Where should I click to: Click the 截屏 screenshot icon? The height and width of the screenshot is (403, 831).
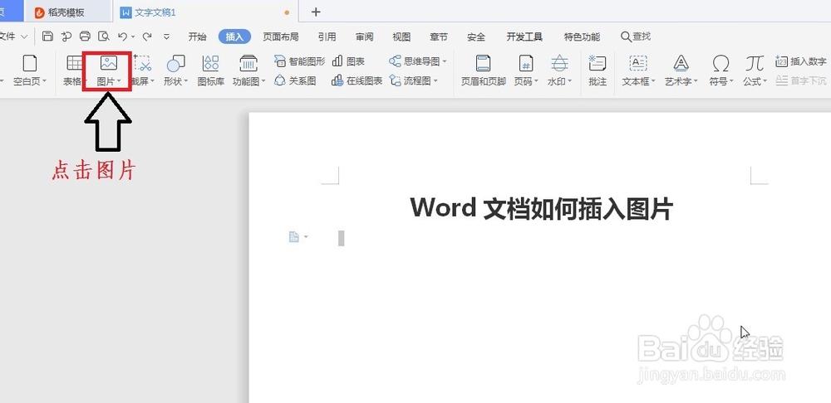(x=142, y=64)
